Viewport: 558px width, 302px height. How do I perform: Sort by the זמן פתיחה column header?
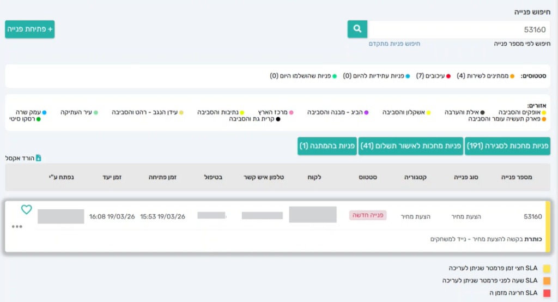click(x=162, y=177)
